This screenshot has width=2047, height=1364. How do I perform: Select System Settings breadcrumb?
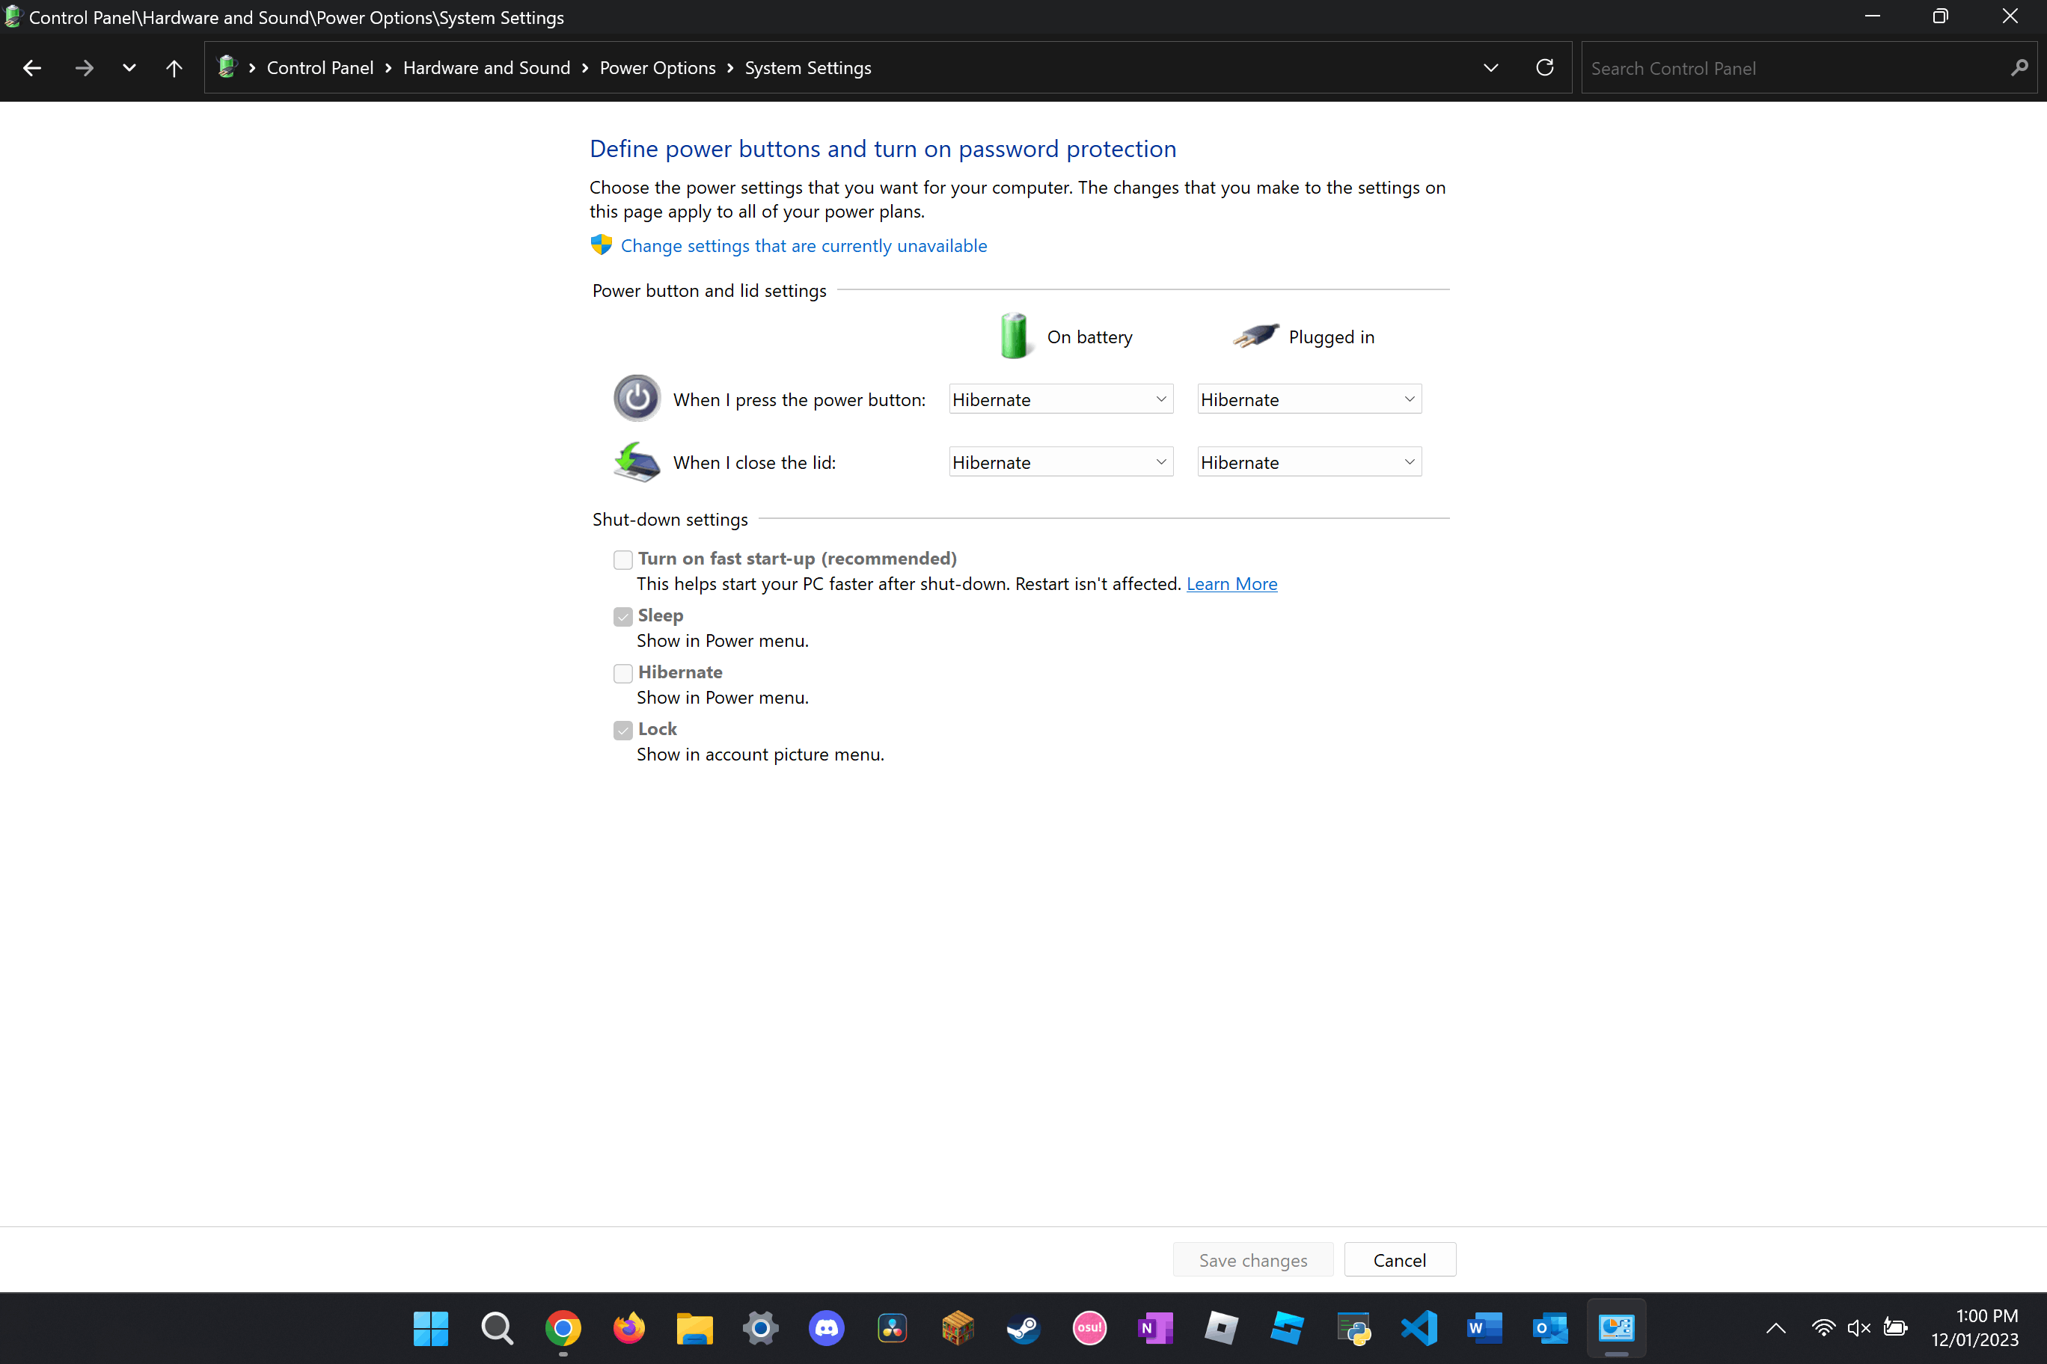click(x=808, y=68)
